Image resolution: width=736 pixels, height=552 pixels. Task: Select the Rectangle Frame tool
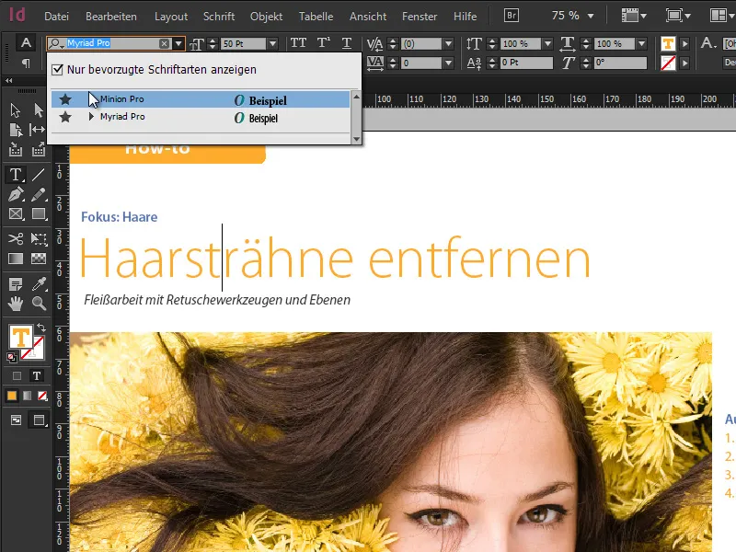[x=16, y=214]
